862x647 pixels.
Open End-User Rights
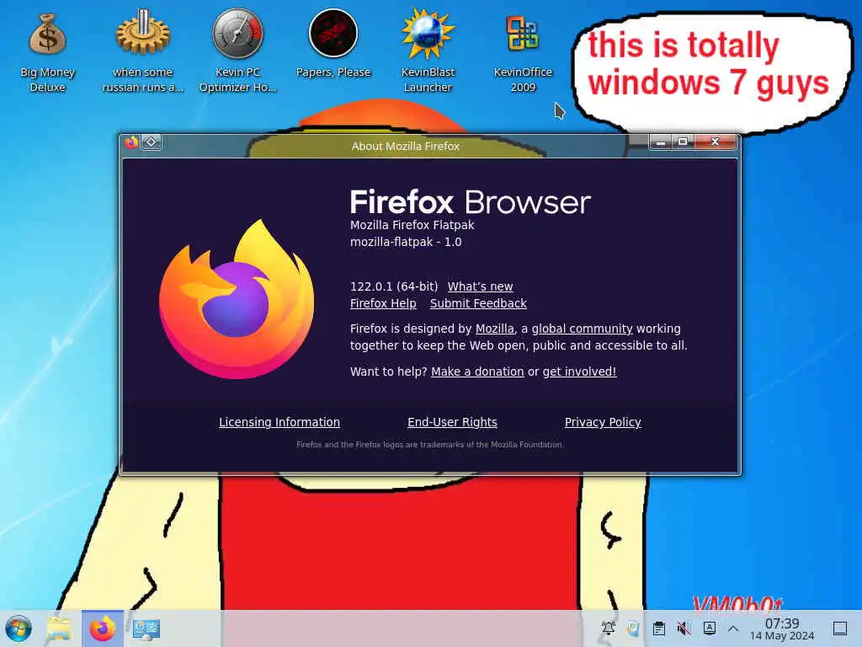[452, 423]
